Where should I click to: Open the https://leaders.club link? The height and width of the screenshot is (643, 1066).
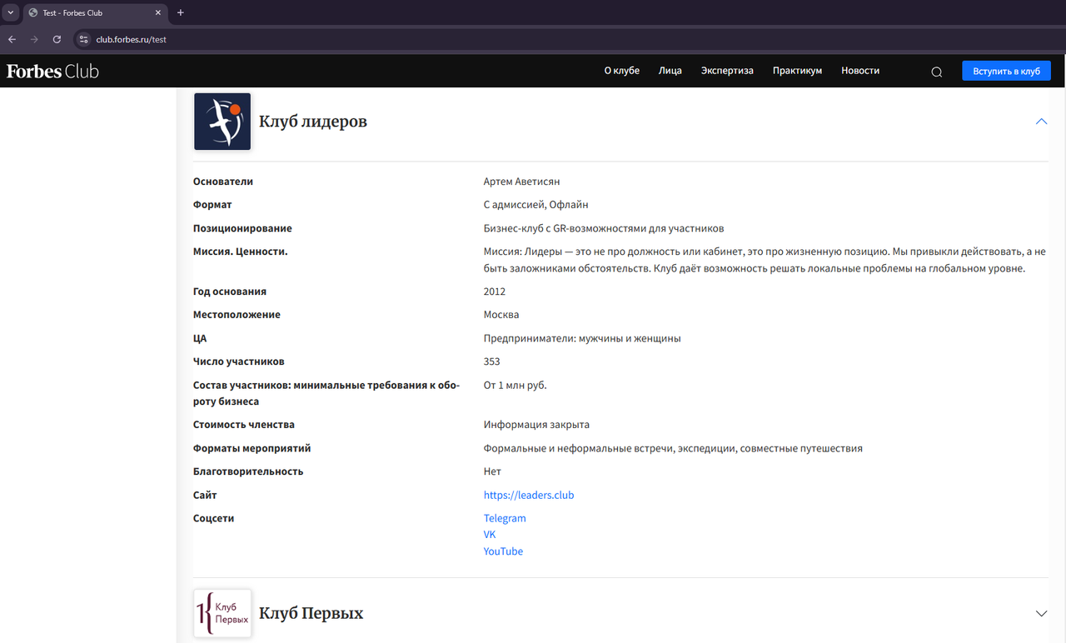[x=529, y=495]
